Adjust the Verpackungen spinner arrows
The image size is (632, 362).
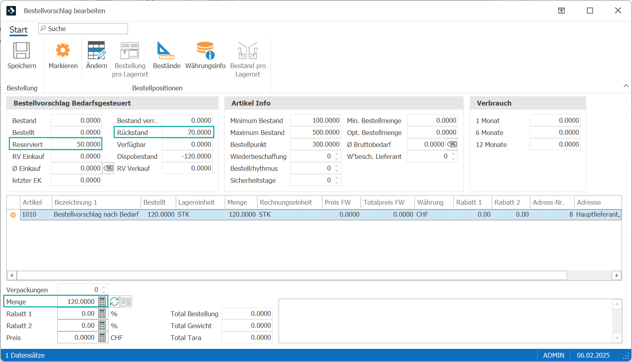(x=104, y=290)
